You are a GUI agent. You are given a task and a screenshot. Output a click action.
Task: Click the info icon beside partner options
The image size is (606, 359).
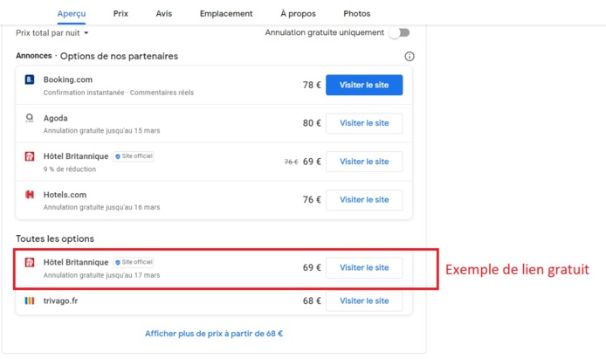point(410,57)
